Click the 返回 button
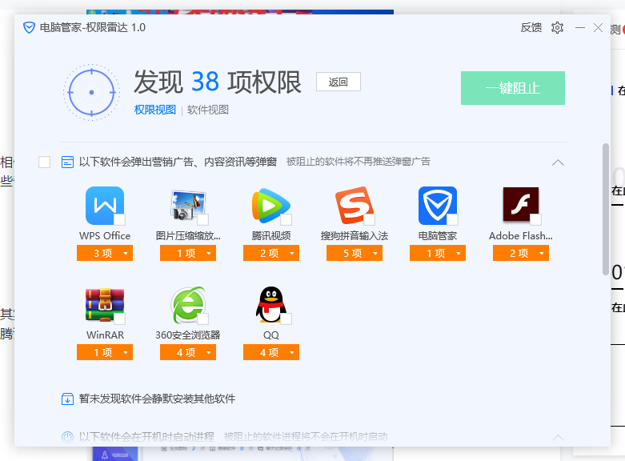Viewport: 625px width, 461px height. click(339, 82)
